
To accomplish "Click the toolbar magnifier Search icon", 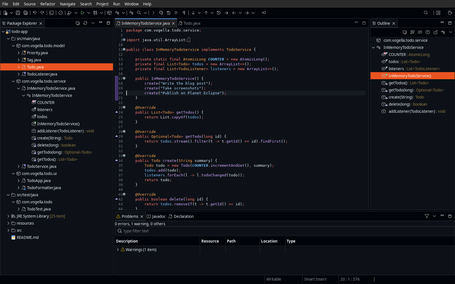I will 139,13.
